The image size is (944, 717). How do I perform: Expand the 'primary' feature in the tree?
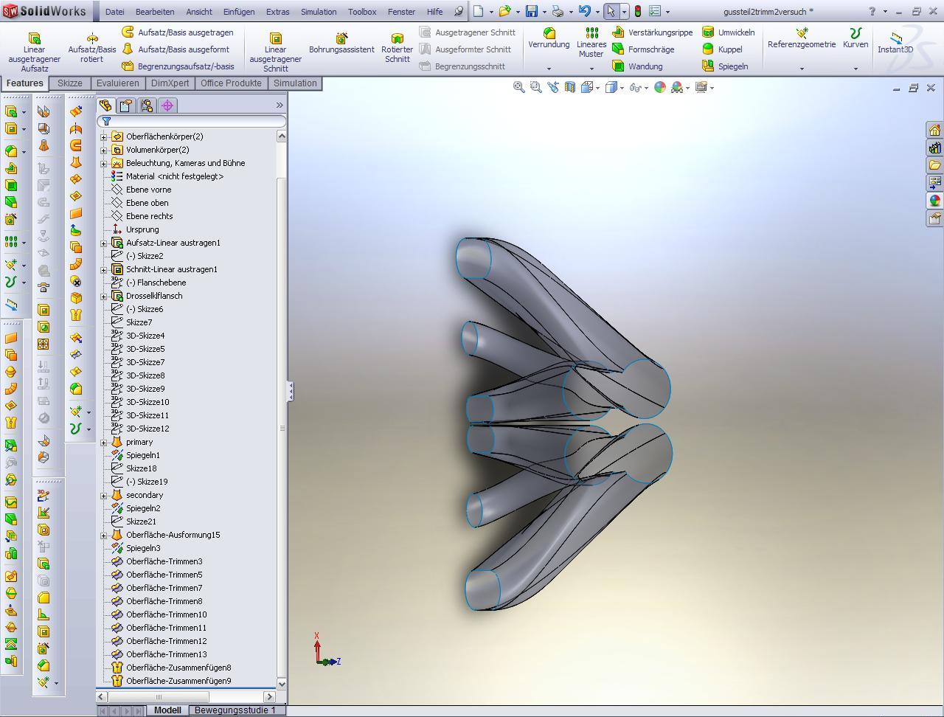tap(104, 442)
